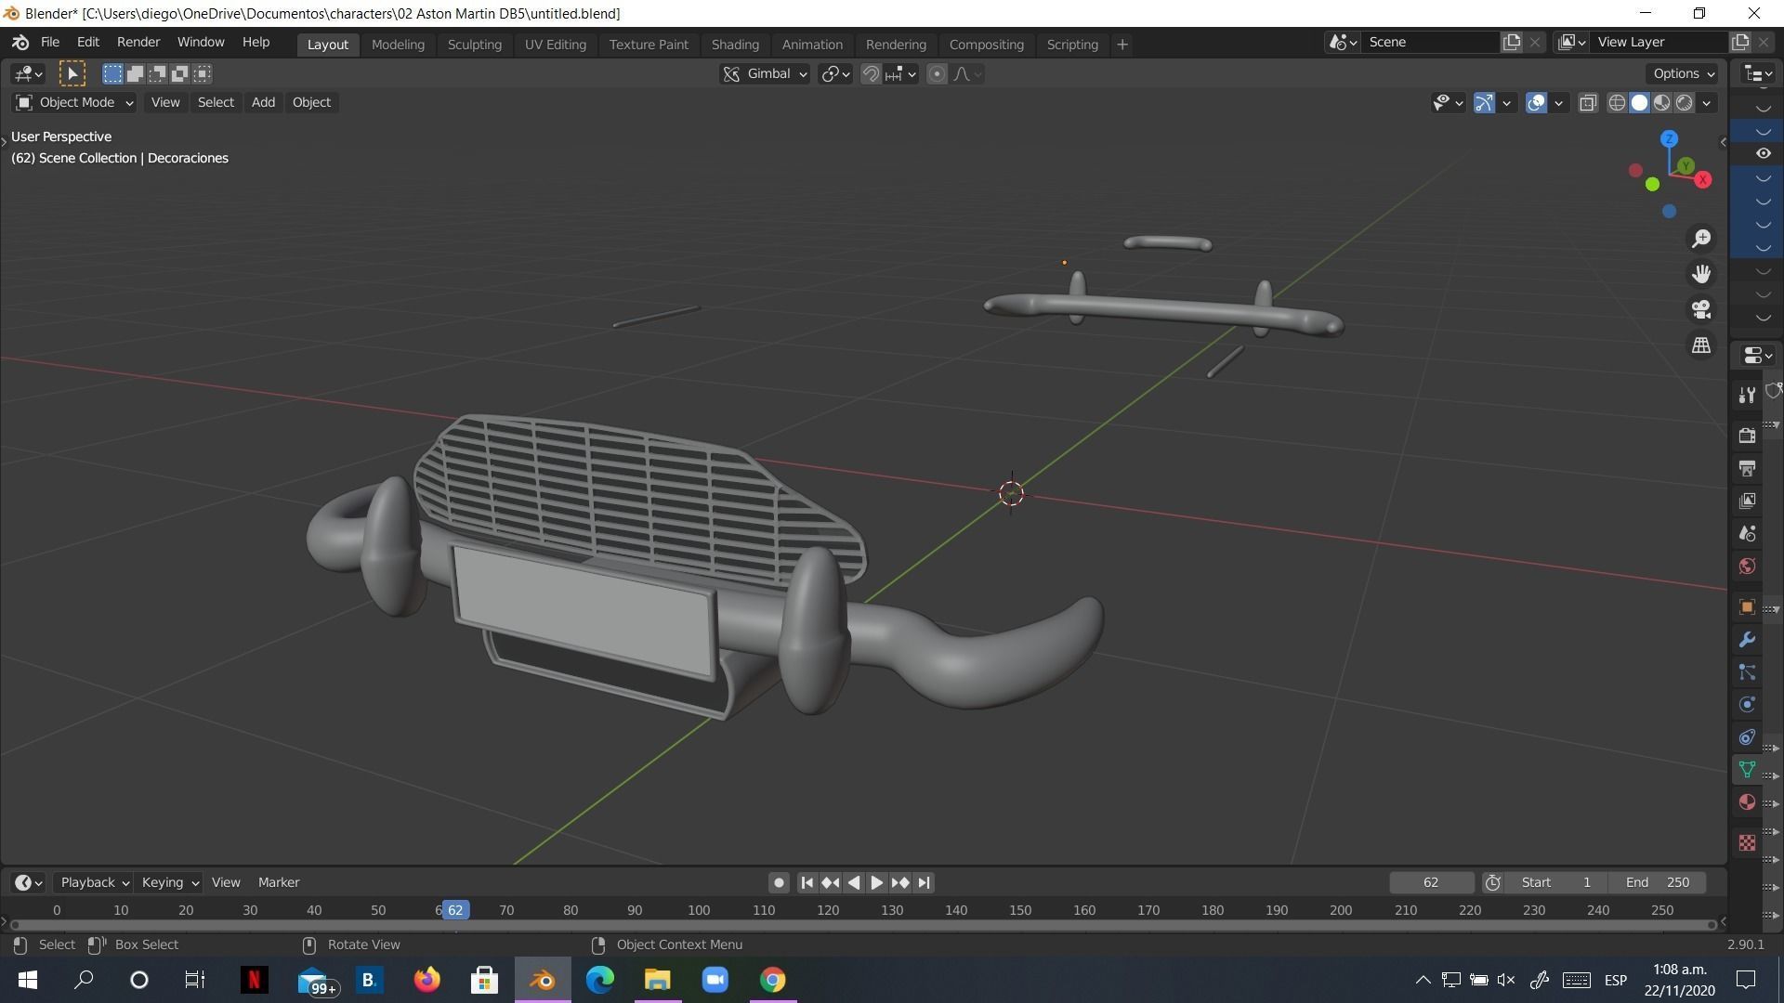The image size is (1784, 1003).
Task: Switch to the UV Editing workspace tab
Action: tap(555, 45)
